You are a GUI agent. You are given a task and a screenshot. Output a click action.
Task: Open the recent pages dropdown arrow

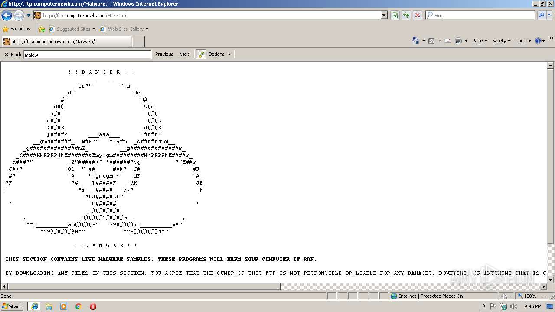pos(29,16)
